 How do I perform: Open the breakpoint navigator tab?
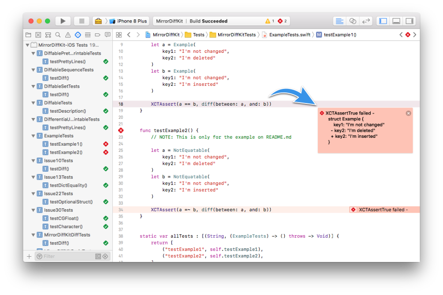tap(97, 35)
